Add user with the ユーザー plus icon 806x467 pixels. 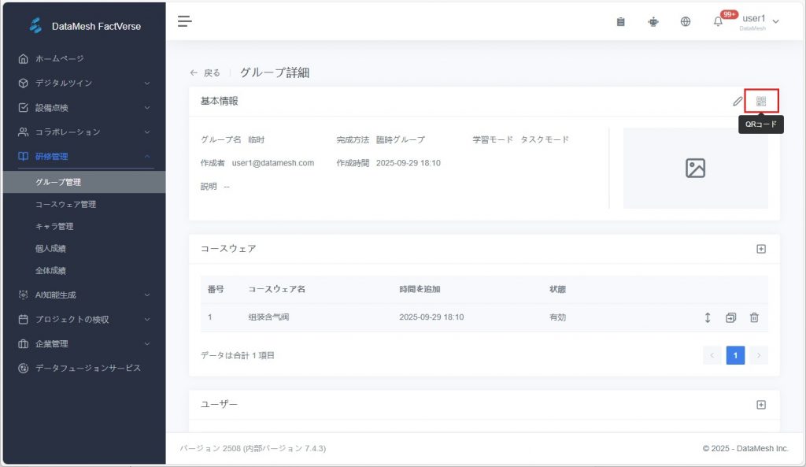[x=761, y=405]
